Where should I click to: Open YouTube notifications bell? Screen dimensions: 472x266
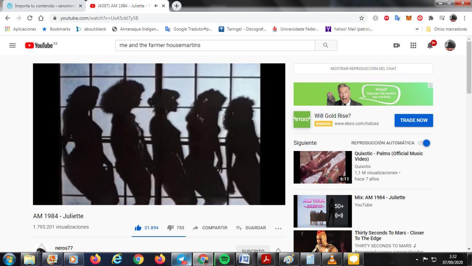(430, 45)
